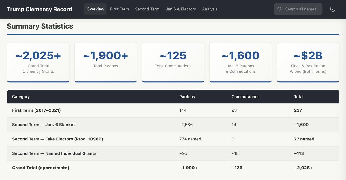Toggle dark mode moon icon
The height and width of the screenshot is (180, 346).
pos(333,9)
